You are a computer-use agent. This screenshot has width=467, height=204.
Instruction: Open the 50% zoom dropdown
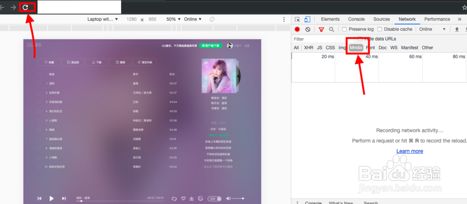point(174,19)
